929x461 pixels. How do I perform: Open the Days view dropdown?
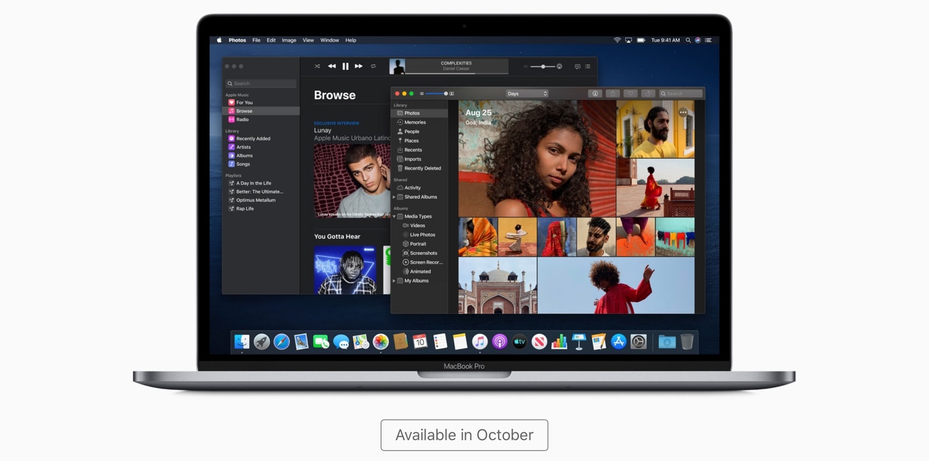click(x=526, y=93)
